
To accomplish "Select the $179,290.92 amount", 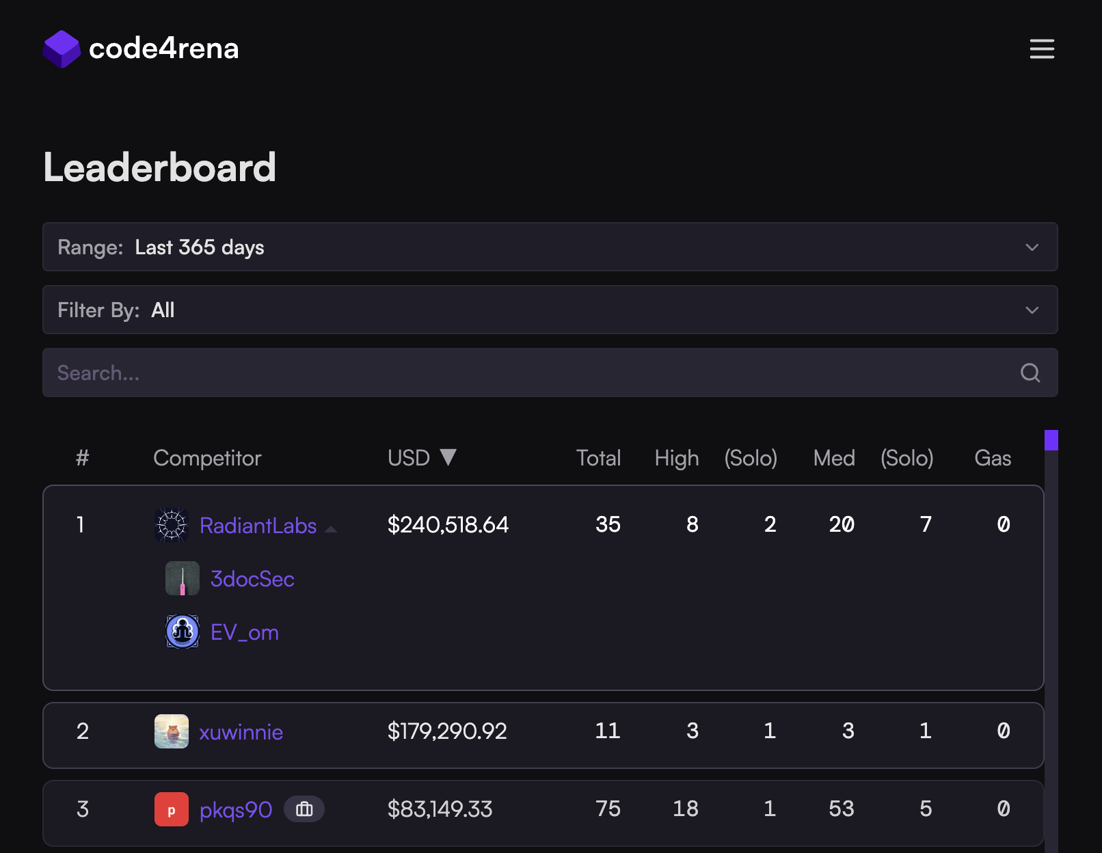I will [447, 731].
